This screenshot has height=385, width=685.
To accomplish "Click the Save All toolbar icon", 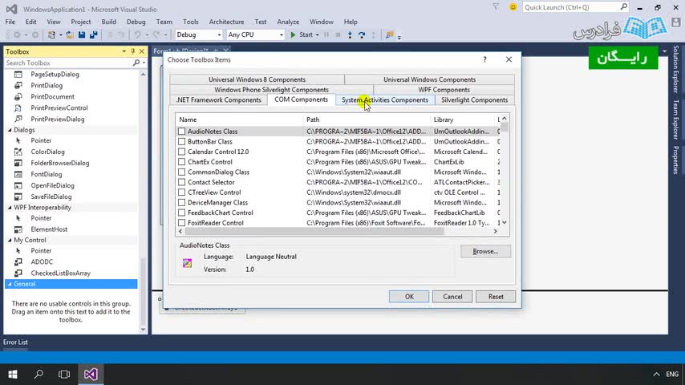I will [x=94, y=34].
